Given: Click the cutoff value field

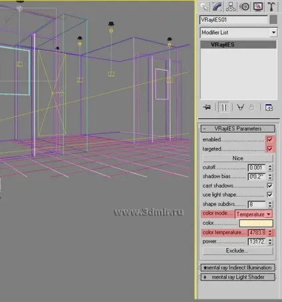Looking at the screenshot, I should [x=257, y=167].
